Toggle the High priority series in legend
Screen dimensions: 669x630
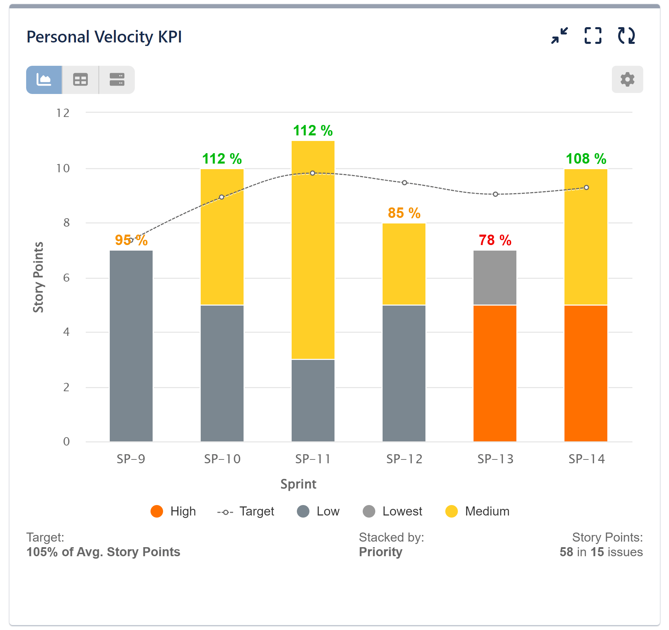pos(157,511)
